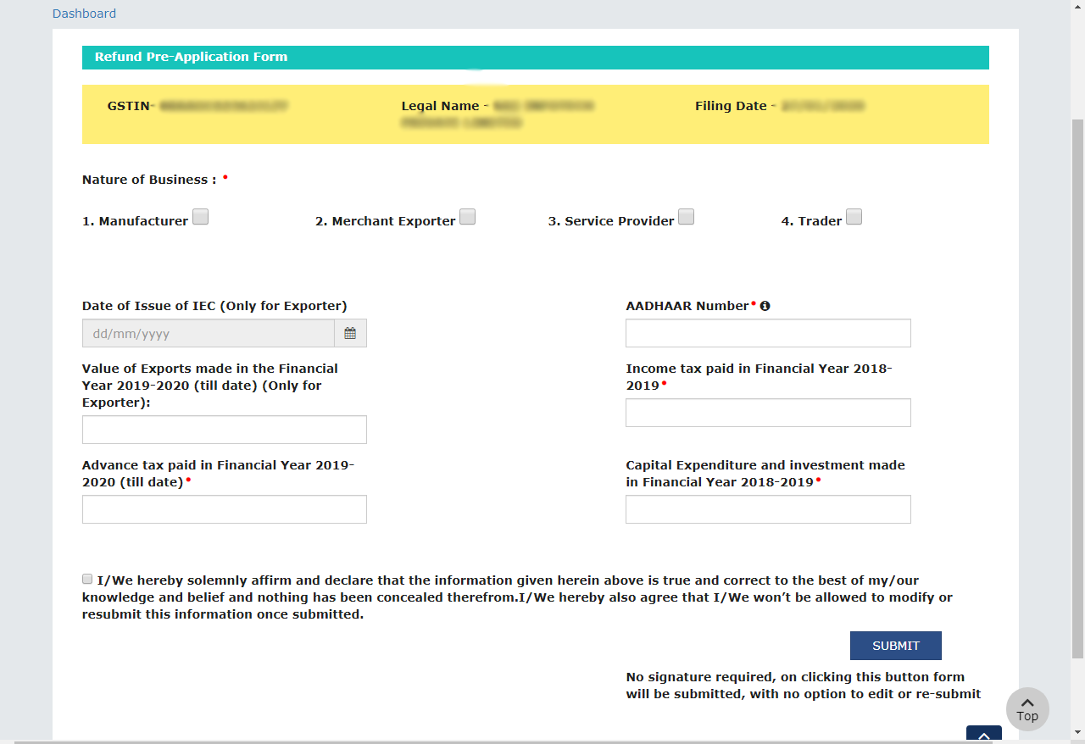Accept the solemn declaration checkbox
This screenshot has height=744, width=1085.
tap(87, 579)
